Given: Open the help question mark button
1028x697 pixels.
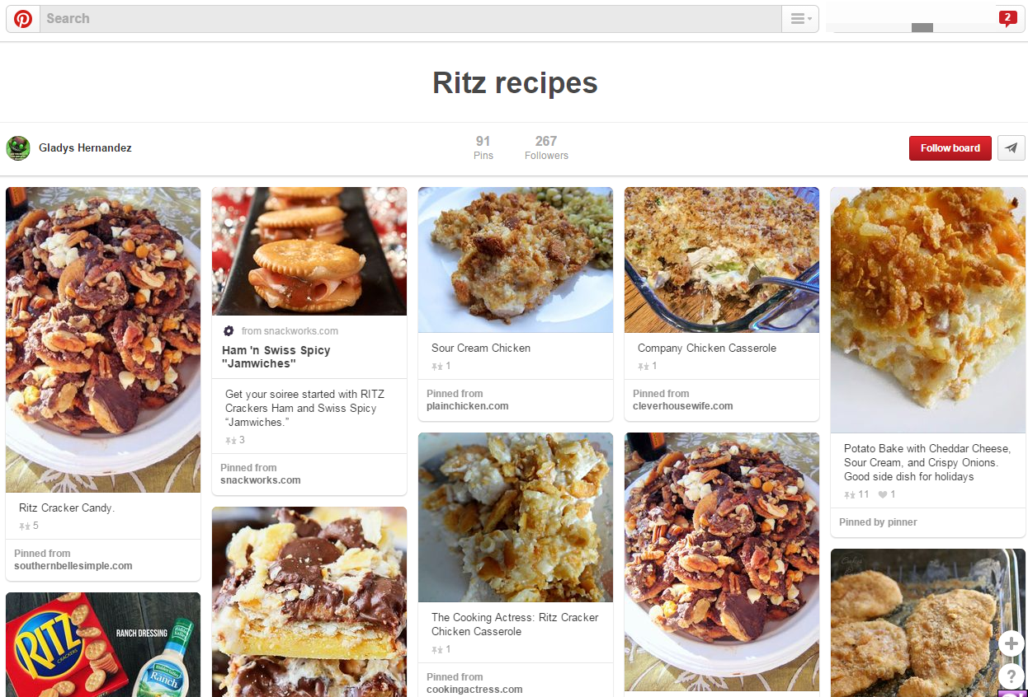Looking at the screenshot, I should click(1011, 676).
